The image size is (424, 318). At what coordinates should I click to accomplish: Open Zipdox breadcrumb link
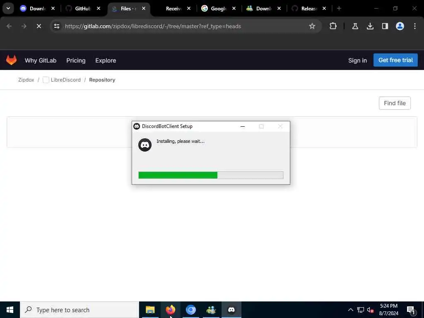(x=26, y=80)
